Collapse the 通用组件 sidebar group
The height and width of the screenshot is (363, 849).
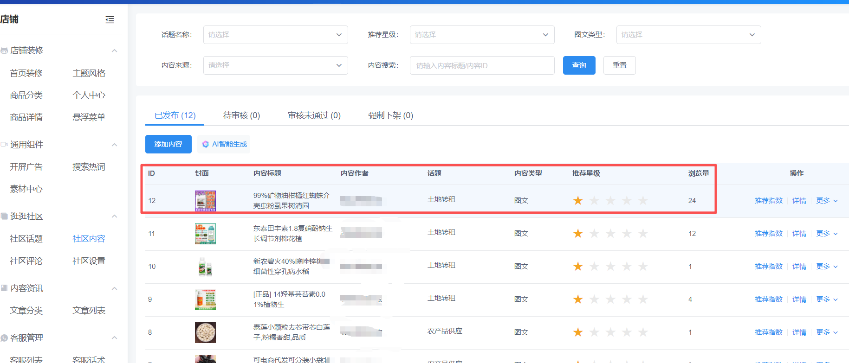114,145
